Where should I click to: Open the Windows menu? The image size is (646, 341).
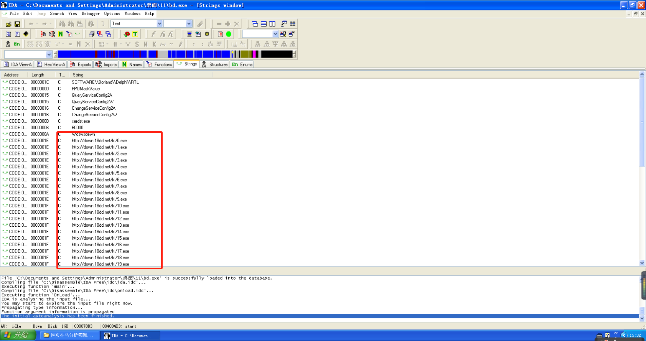pyautogui.click(x=132, y=13)
